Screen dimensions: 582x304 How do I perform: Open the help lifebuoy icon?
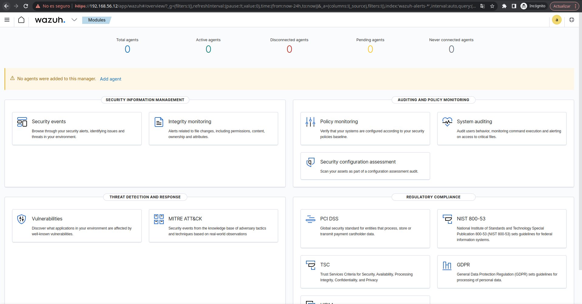click(x=572, y=20)
